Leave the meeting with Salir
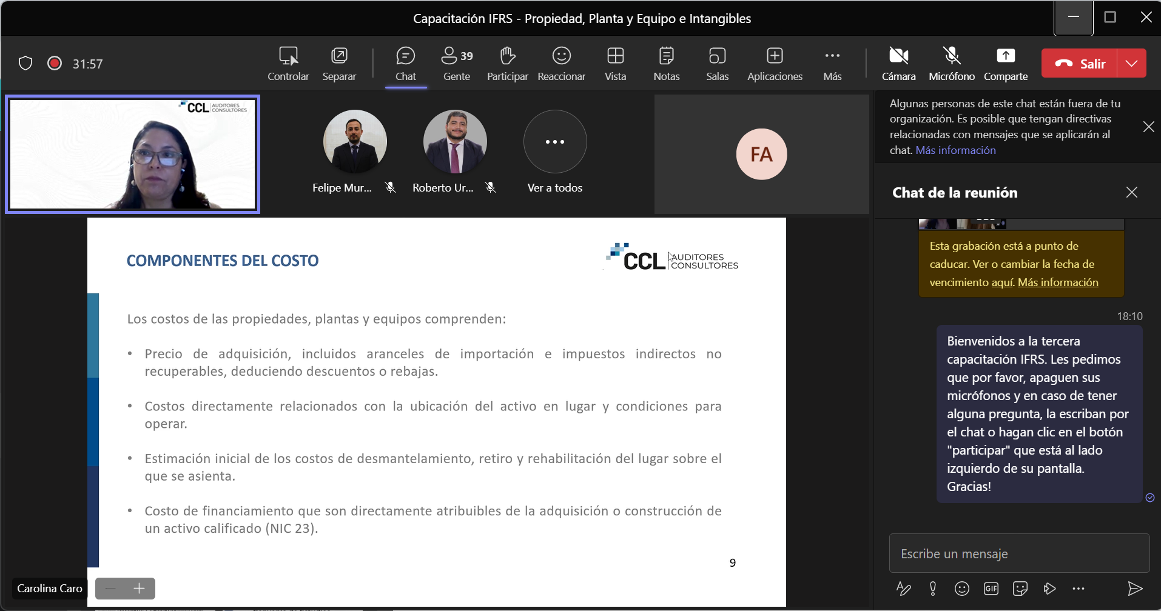Screen dimensions: 1161x611 pos(1079,63)
